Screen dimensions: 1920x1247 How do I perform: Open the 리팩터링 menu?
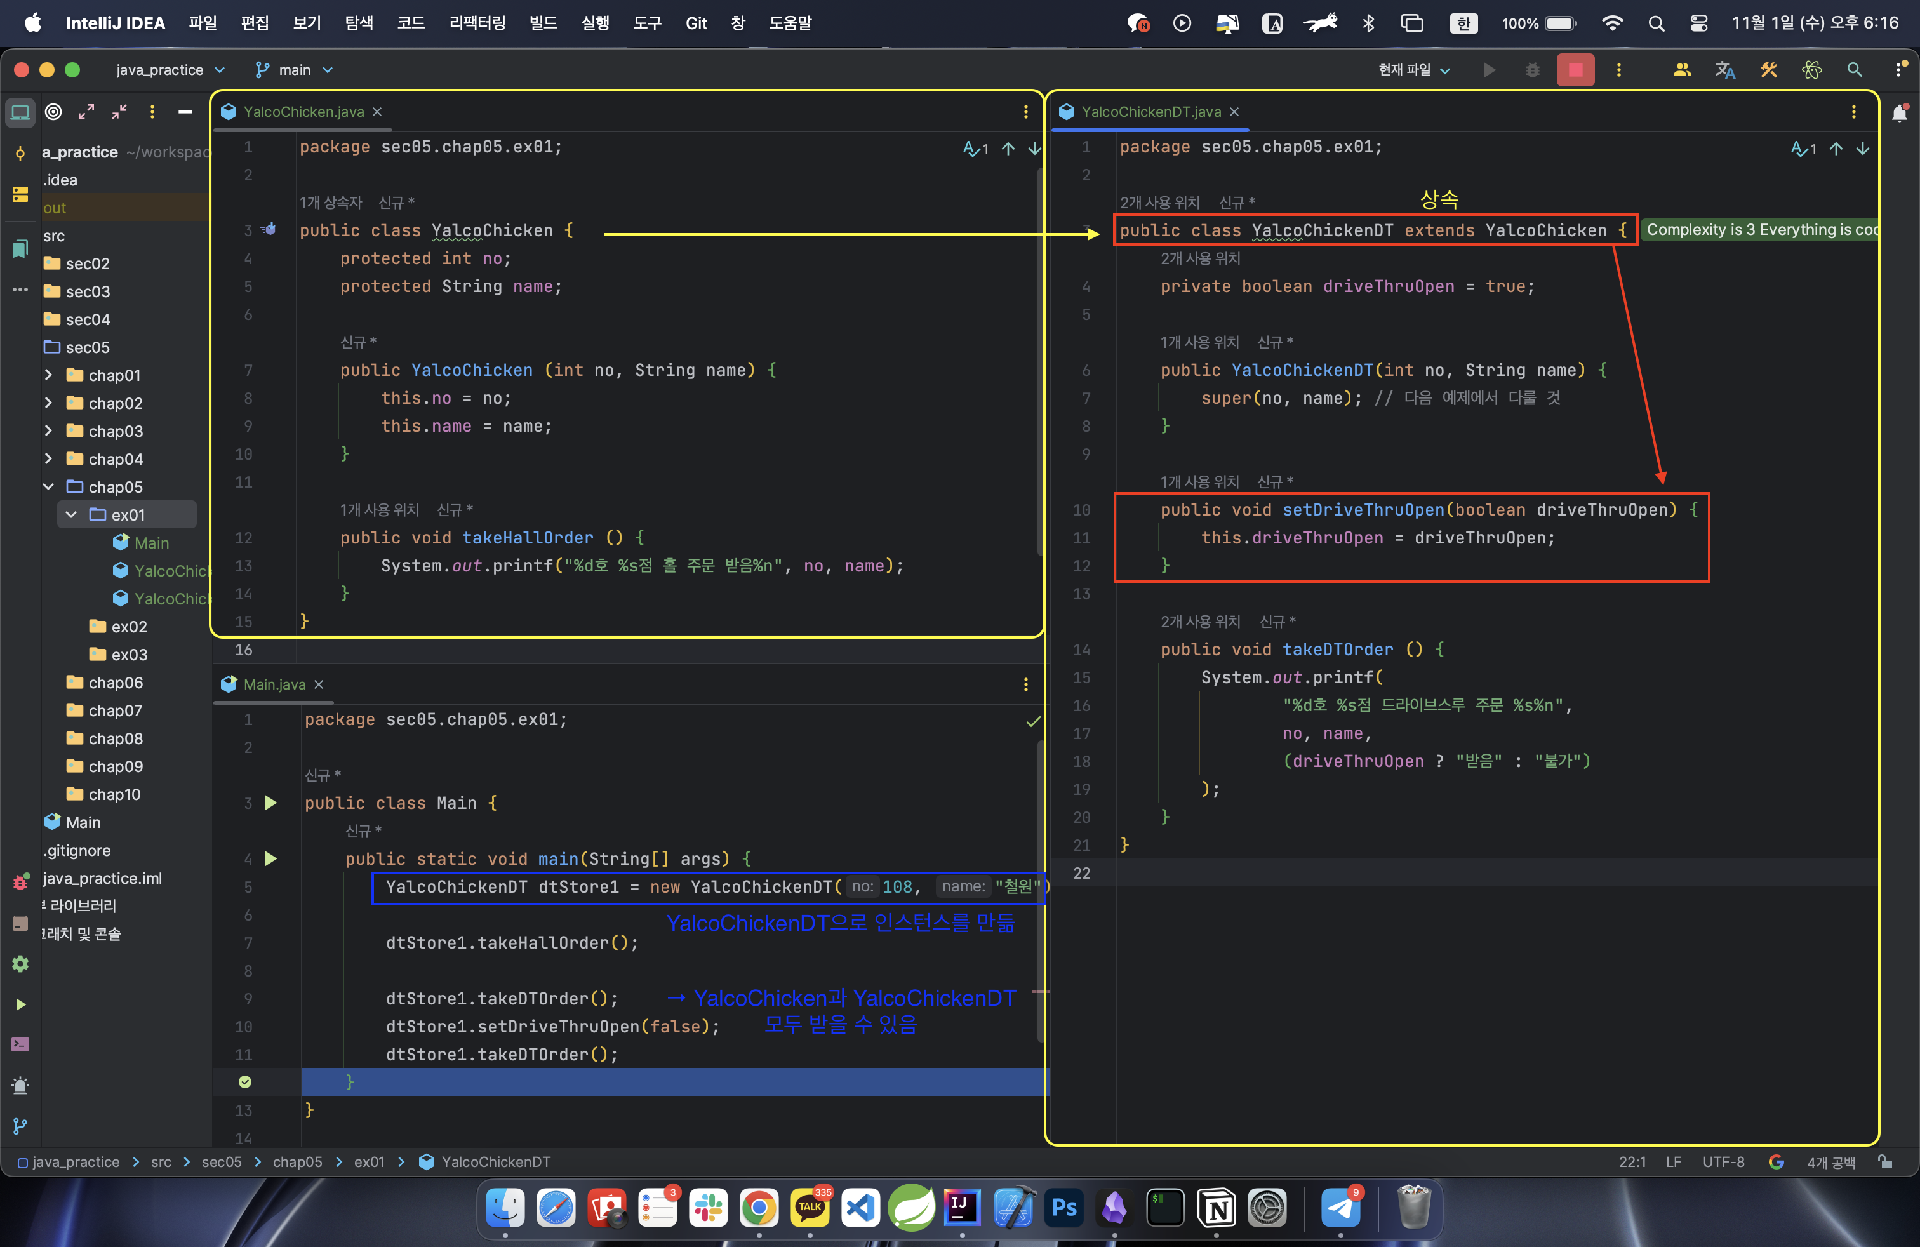coord(477,23)
